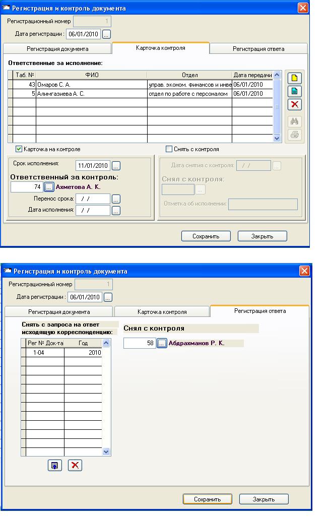
Task: Click the blue edit document icon beside executors table
Action: coord(294,91)
